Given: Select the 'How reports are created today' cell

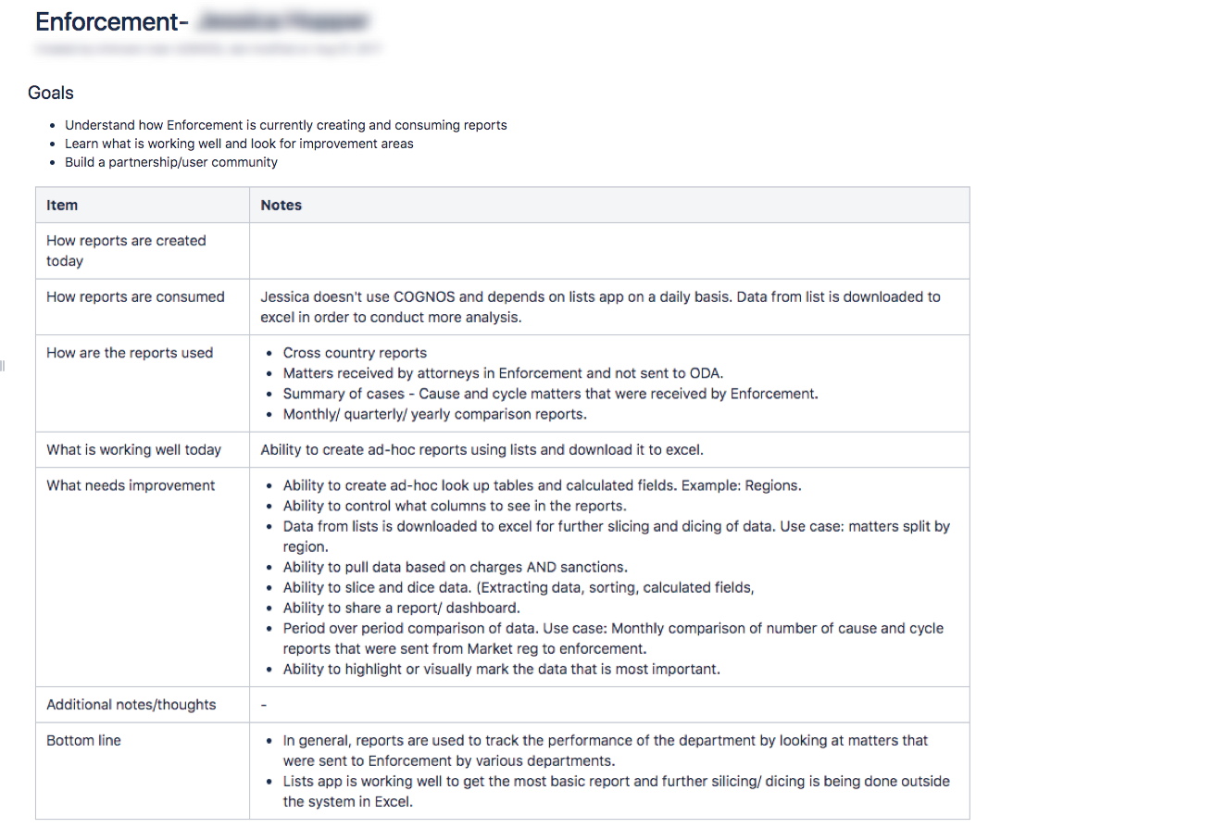Looking at the screenshot, I should pyautogui.click(x=126, y=250).
